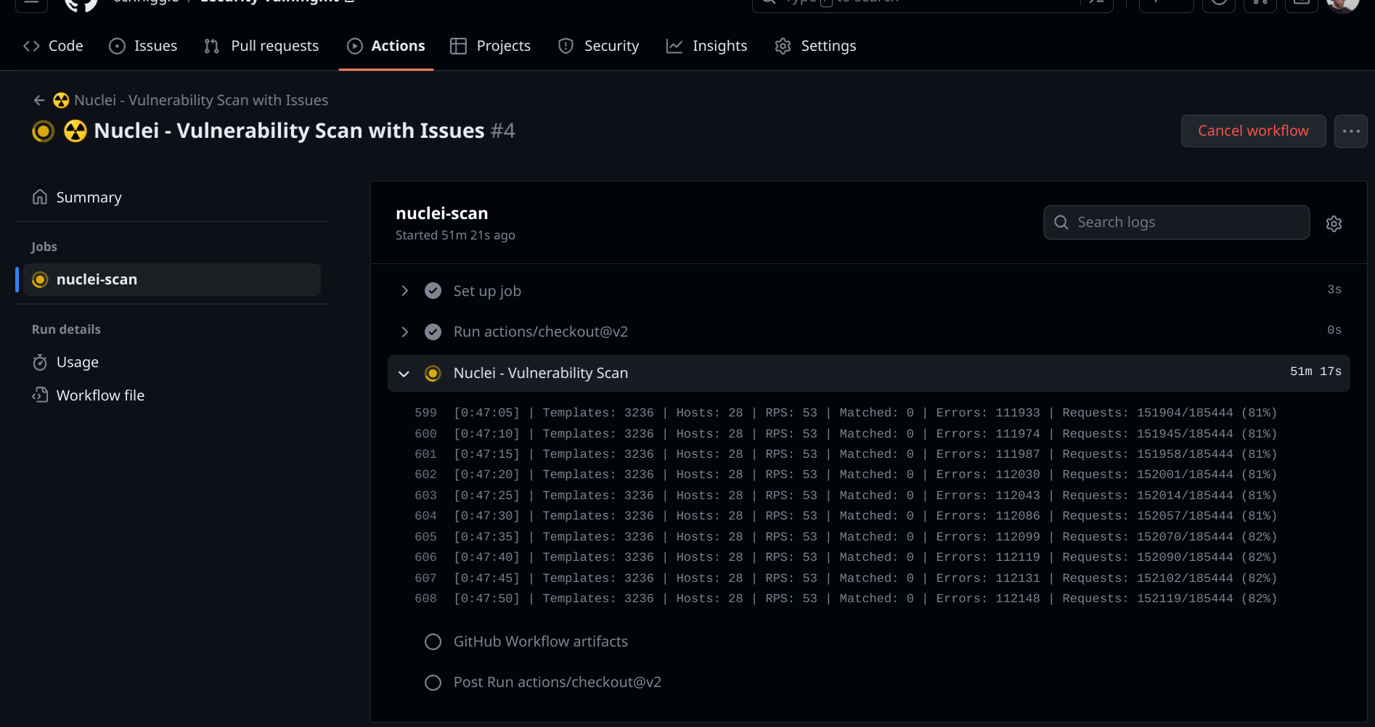
Task: Click the yellow status icon beside run title
Action: (x=44, y=131)
